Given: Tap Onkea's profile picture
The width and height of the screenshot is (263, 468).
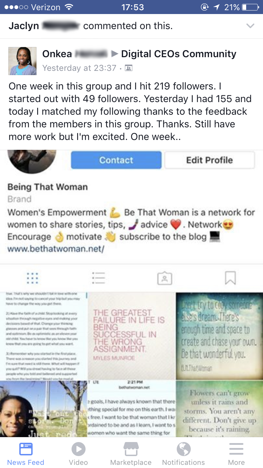Looking at the screenshot, I should click(x=22, y=61).
